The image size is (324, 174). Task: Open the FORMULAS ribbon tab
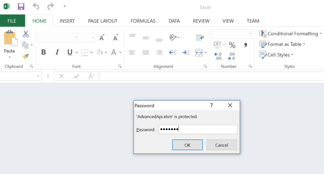(x=143, y=21)
